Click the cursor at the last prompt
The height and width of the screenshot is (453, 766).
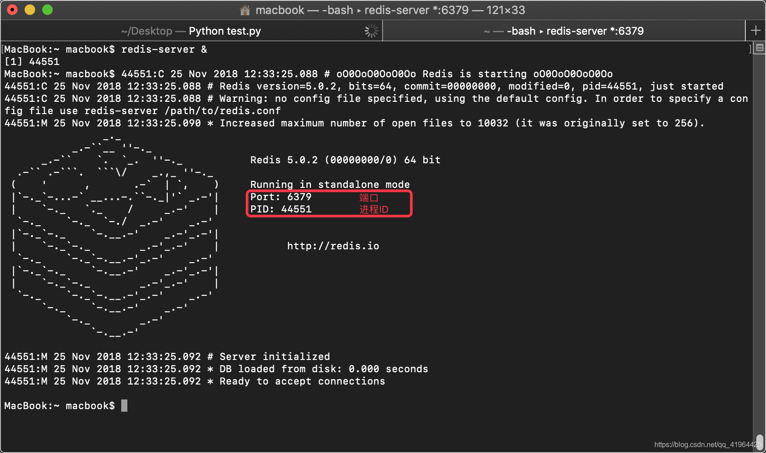click(124, 406)
